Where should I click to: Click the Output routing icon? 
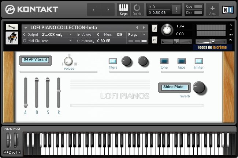pyautogui.click(x=24, y=35)
